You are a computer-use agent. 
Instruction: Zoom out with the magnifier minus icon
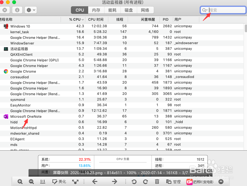[x=31, y=182]
